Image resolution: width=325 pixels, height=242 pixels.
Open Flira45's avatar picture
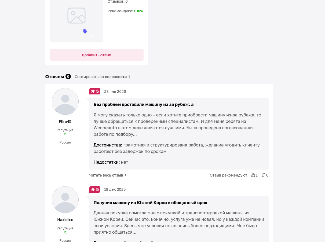coord(65,101)
